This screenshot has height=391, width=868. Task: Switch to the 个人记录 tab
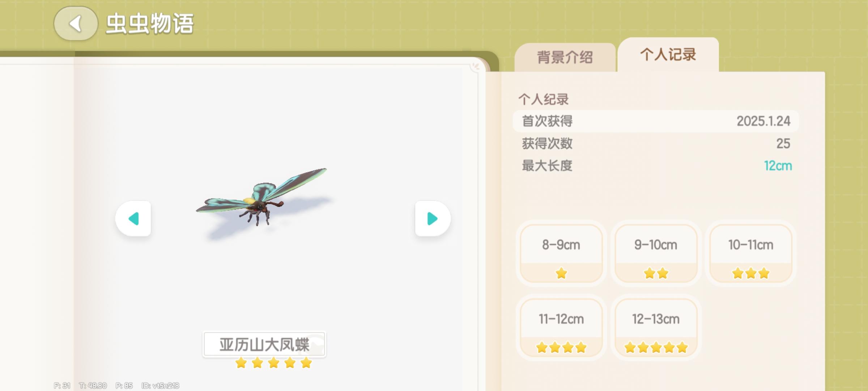[668, 55]
